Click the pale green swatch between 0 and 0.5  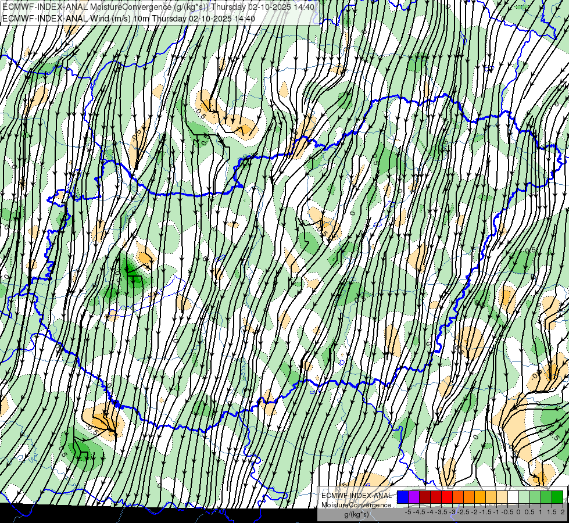524,497
